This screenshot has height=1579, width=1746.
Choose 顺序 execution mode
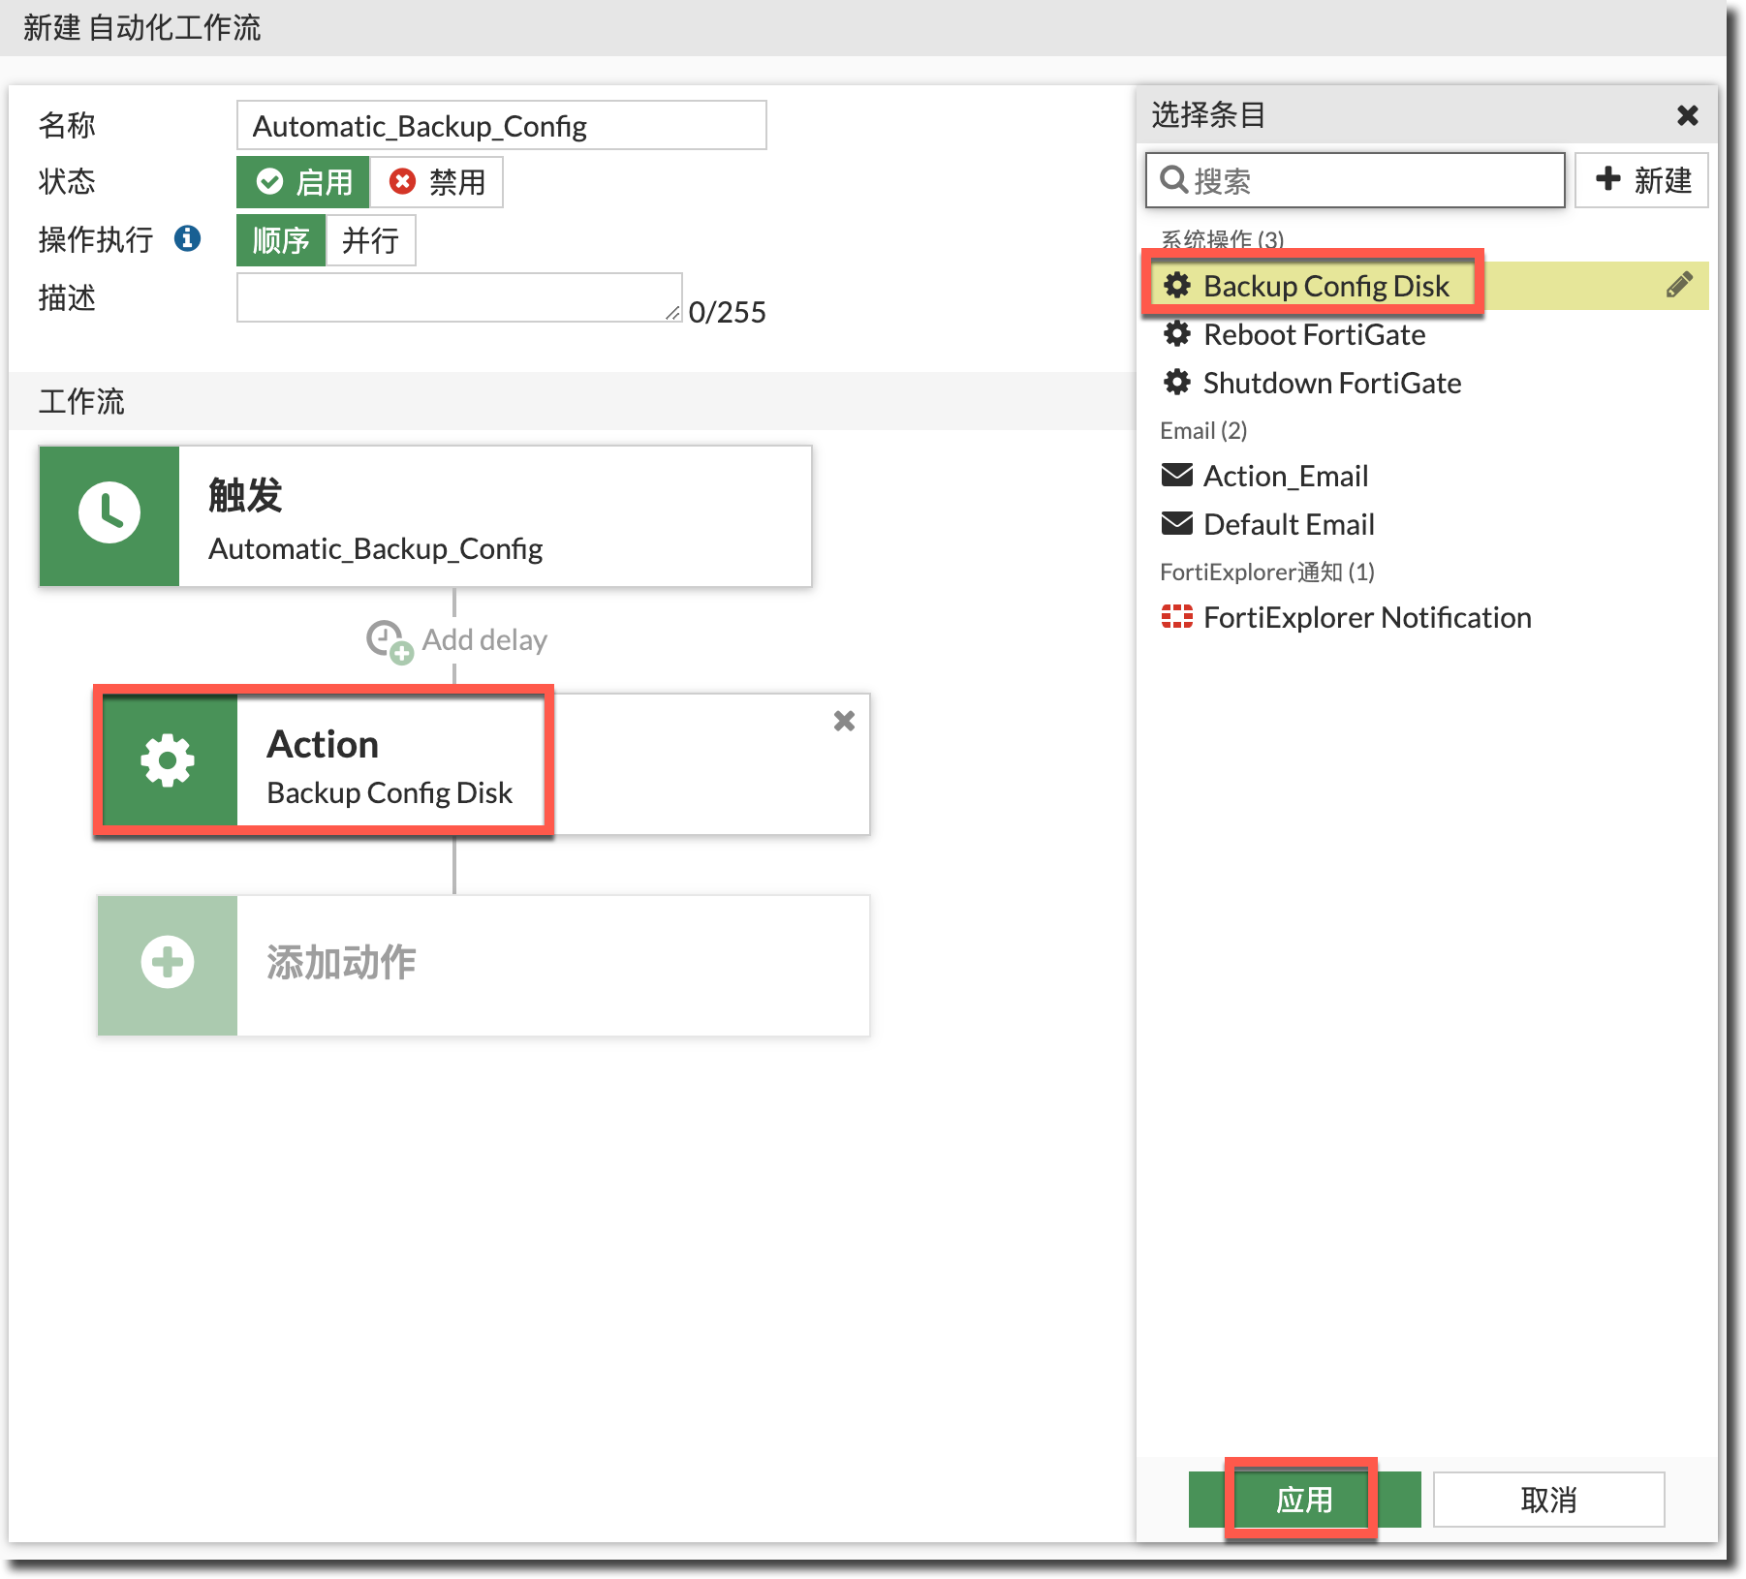click(281, 240)
